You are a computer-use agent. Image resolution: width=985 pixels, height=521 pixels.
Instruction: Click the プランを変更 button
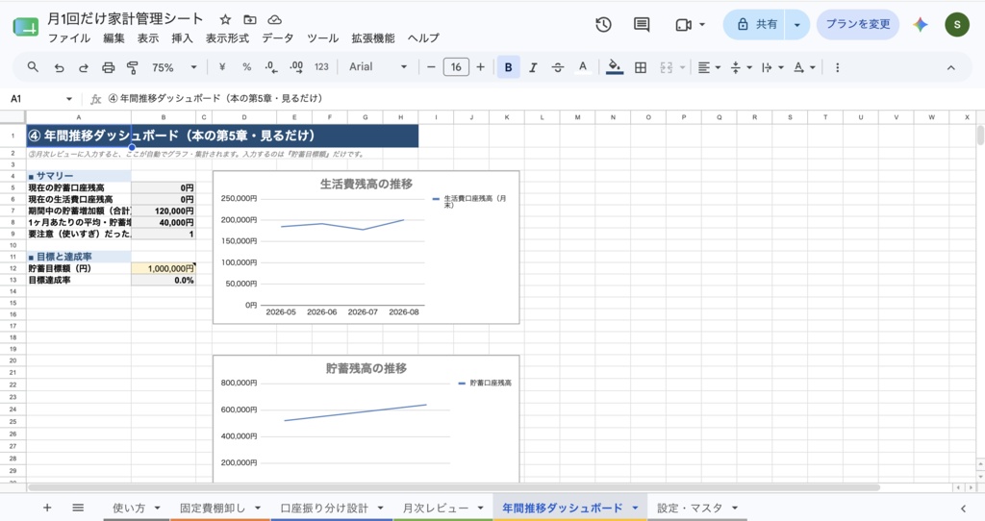tap(857, 24)
